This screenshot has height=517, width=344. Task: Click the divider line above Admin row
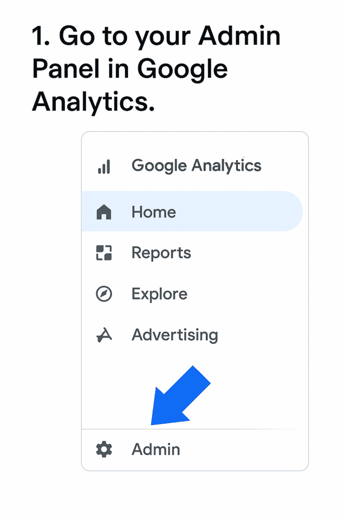195,429
